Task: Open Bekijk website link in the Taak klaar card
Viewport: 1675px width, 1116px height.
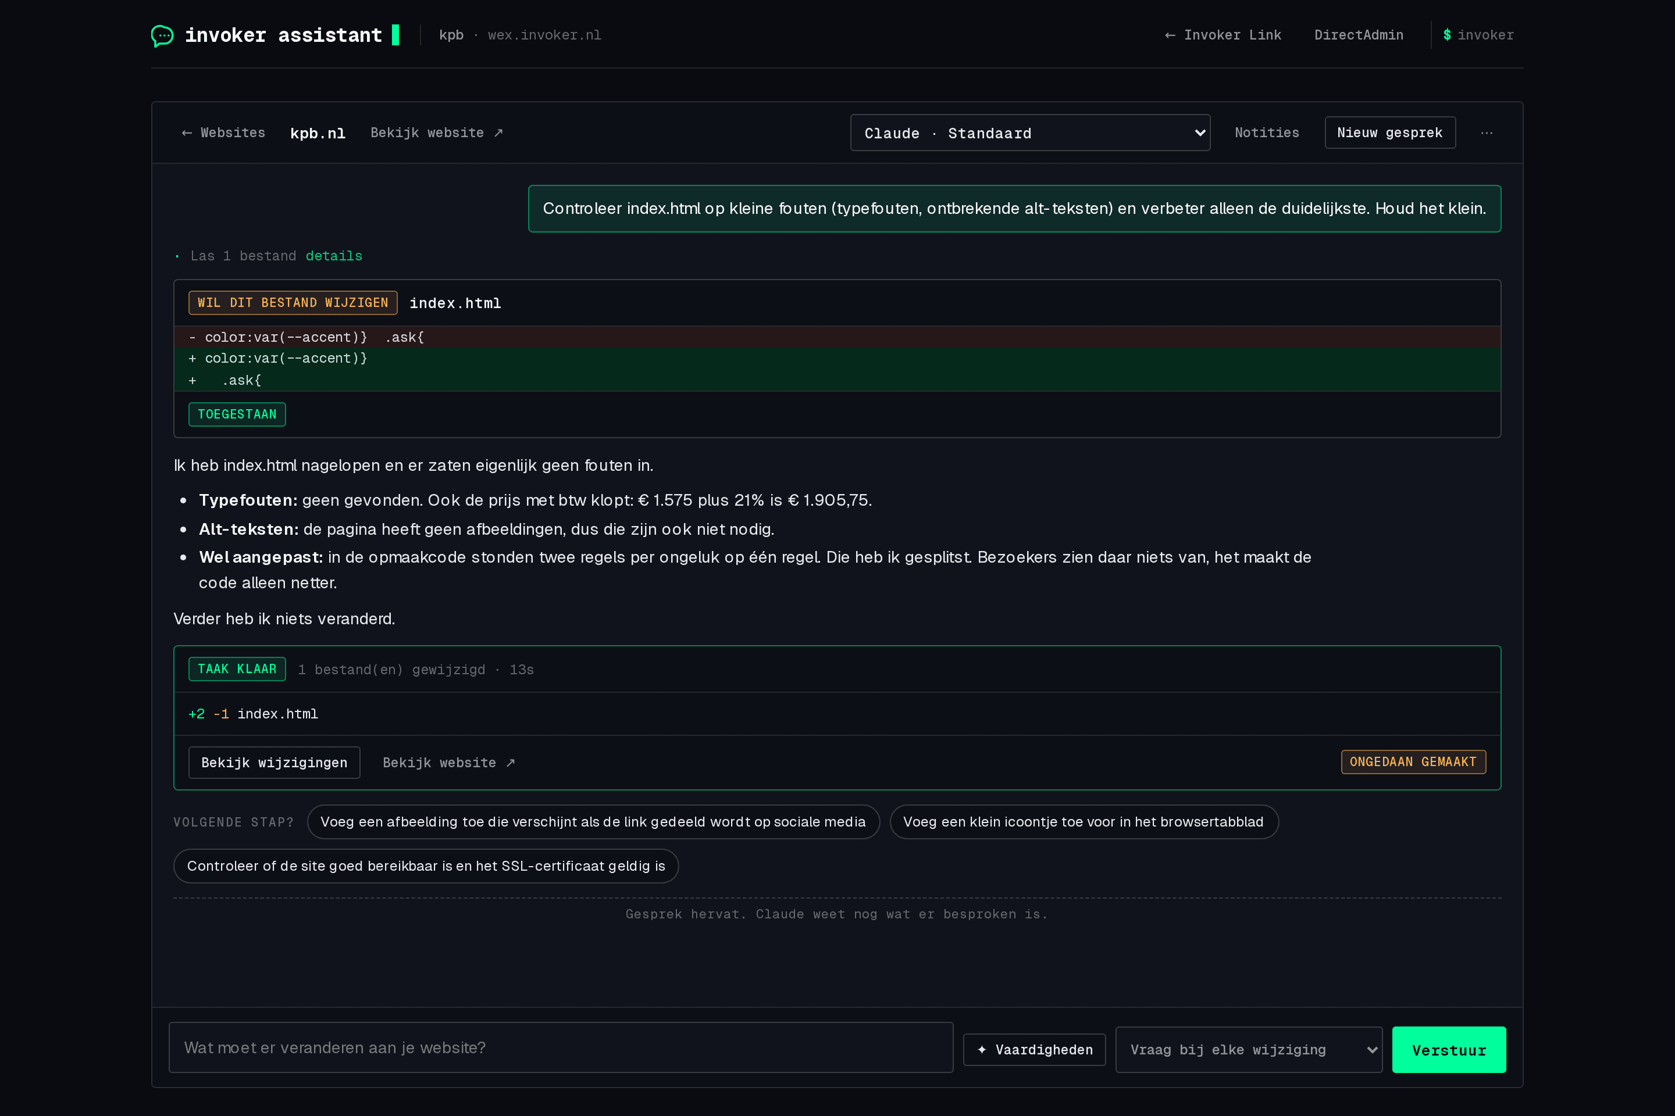Action: tap(448, 762)
